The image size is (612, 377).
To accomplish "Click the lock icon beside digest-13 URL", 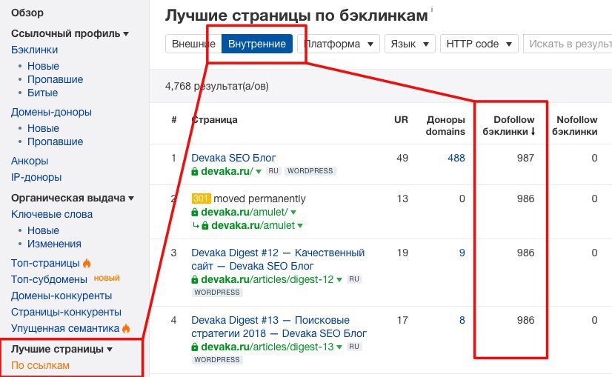I will pyautogui.click(x=195, y=347).
